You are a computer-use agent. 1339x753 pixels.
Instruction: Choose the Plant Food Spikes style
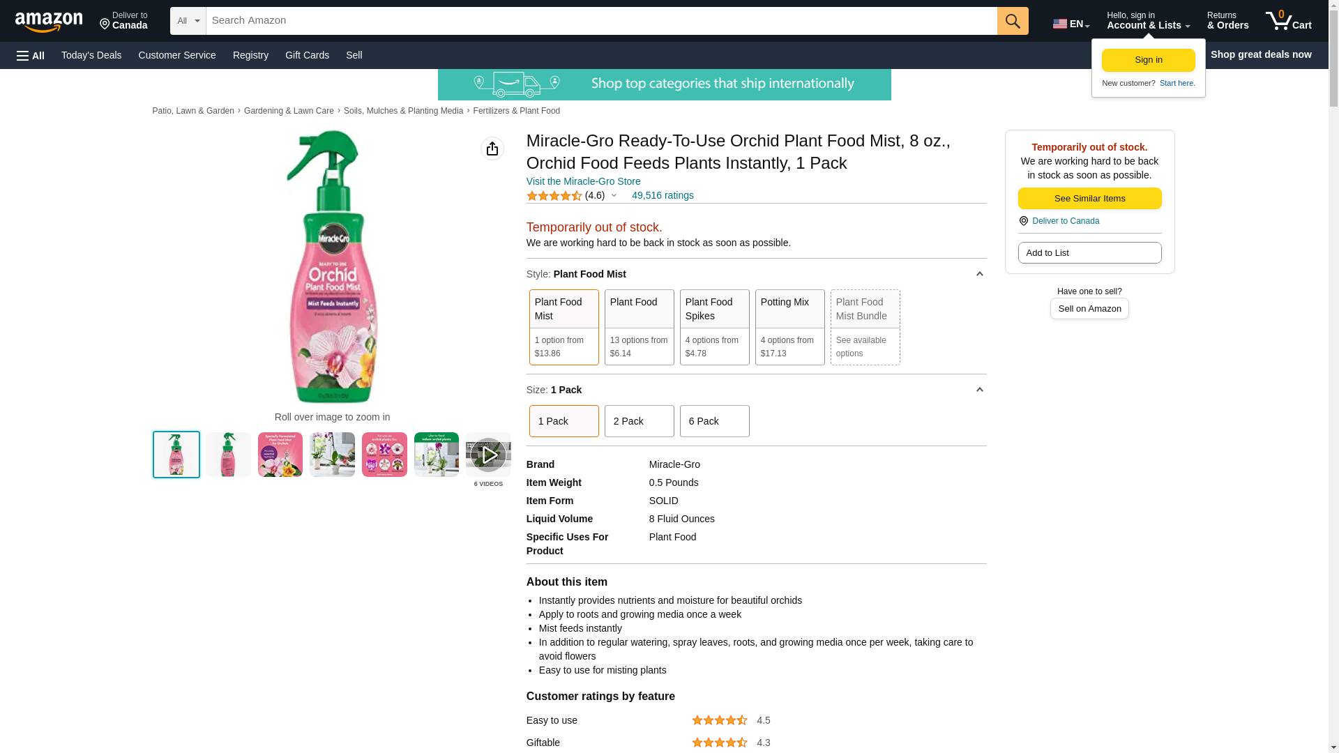(x=714, y=327)
